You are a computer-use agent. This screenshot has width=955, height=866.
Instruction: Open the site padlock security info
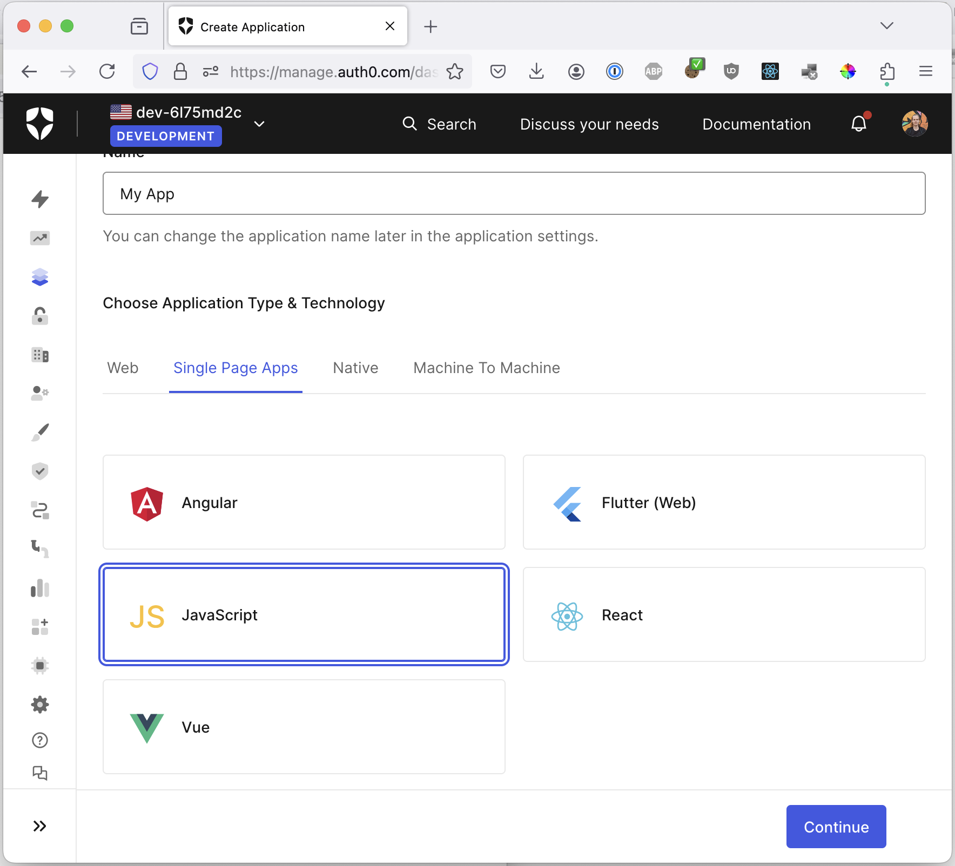coord(180,71)
